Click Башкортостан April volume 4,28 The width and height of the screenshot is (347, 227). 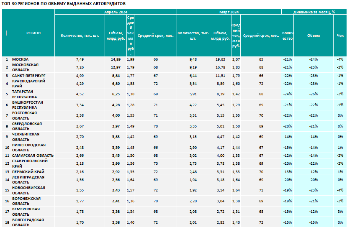[x=116, y=105]
